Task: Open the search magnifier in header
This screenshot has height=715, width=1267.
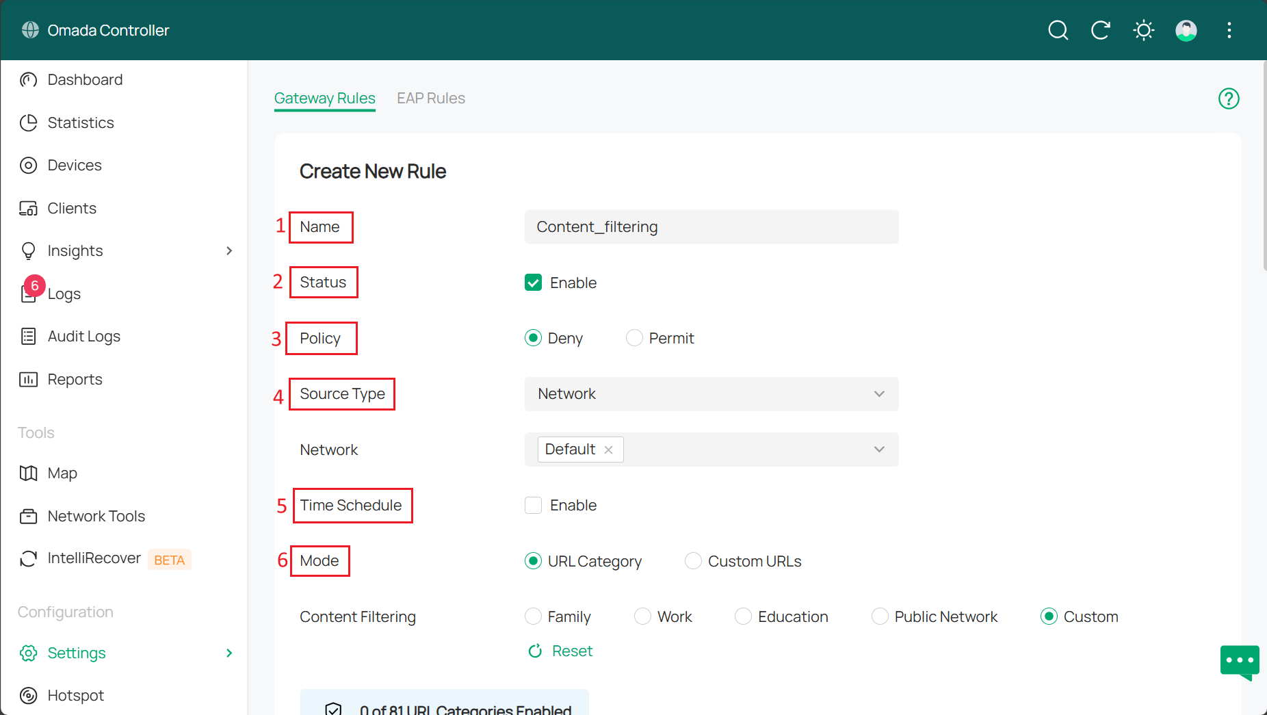Action: coord(1058,30)
